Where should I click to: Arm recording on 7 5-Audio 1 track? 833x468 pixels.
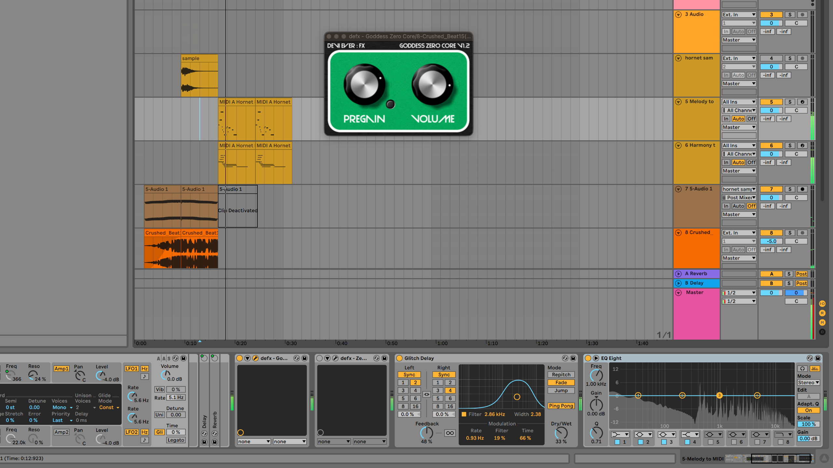[802, 189]
